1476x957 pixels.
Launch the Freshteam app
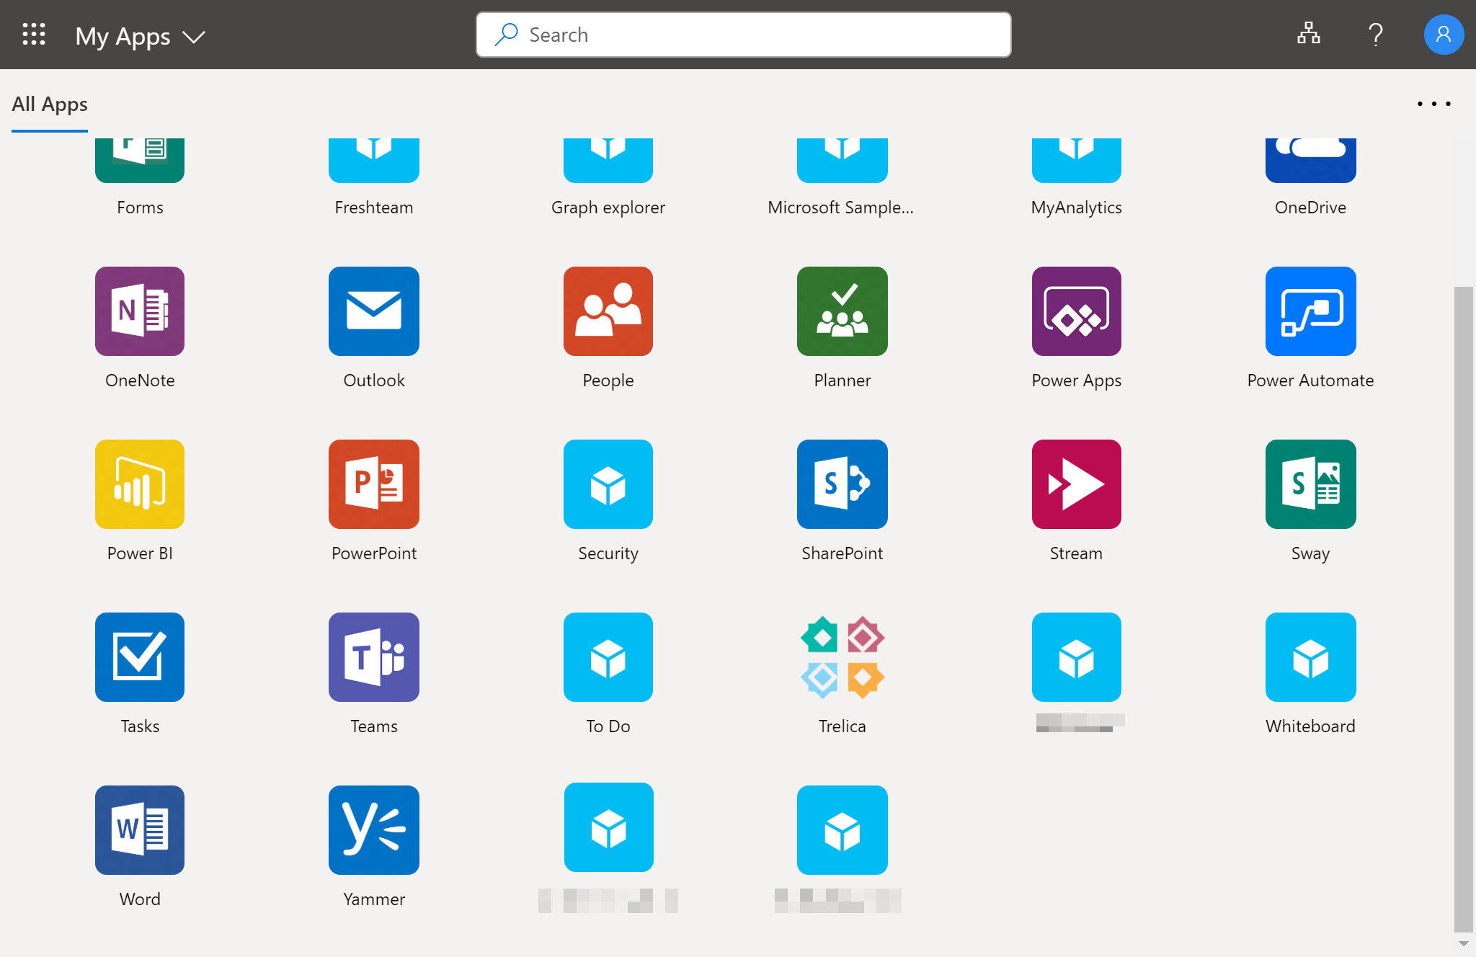[x=374, y=160]
